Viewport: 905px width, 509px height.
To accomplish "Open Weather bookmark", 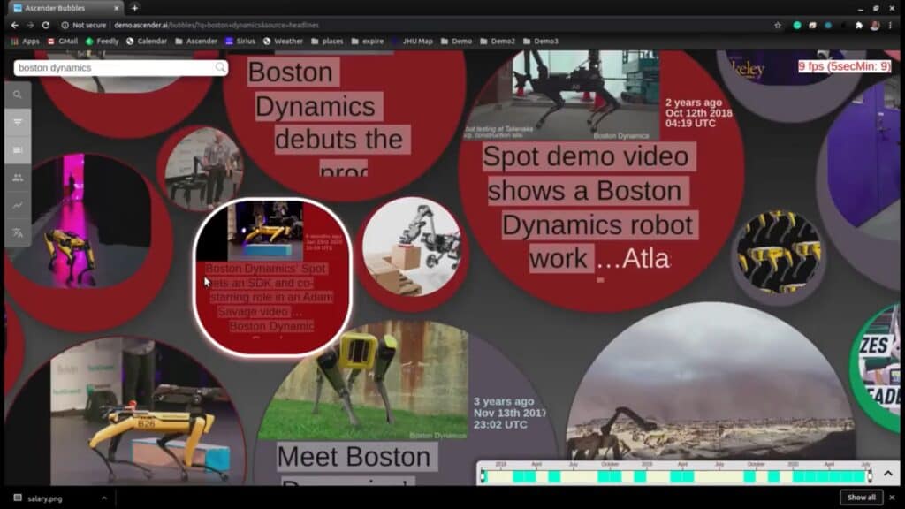I will pos(283,41).
